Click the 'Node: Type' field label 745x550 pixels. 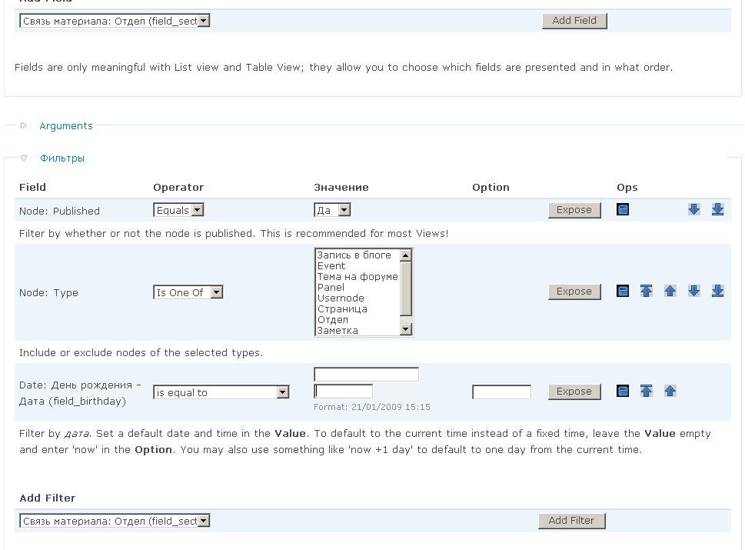click(x=48, y=293)
